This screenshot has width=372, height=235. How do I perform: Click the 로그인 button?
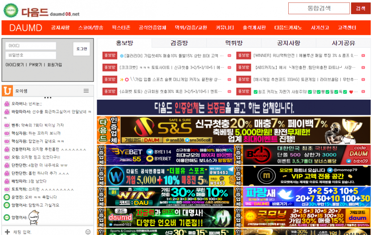click(82, 49)
